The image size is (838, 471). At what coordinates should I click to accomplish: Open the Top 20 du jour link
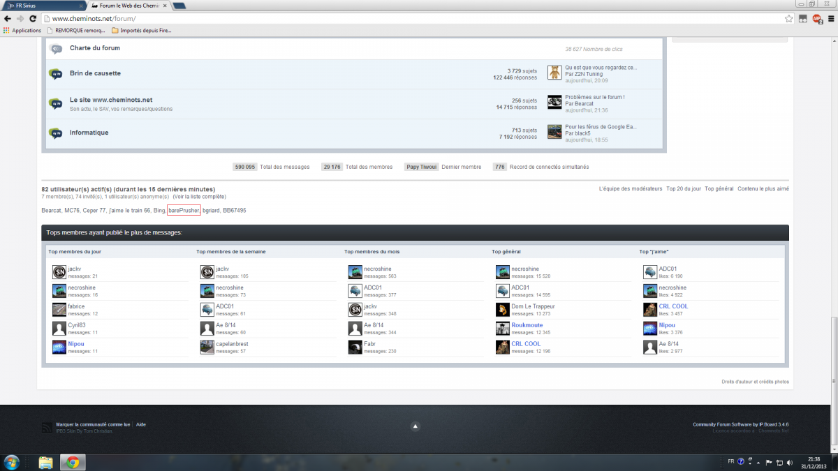(683, 188)
